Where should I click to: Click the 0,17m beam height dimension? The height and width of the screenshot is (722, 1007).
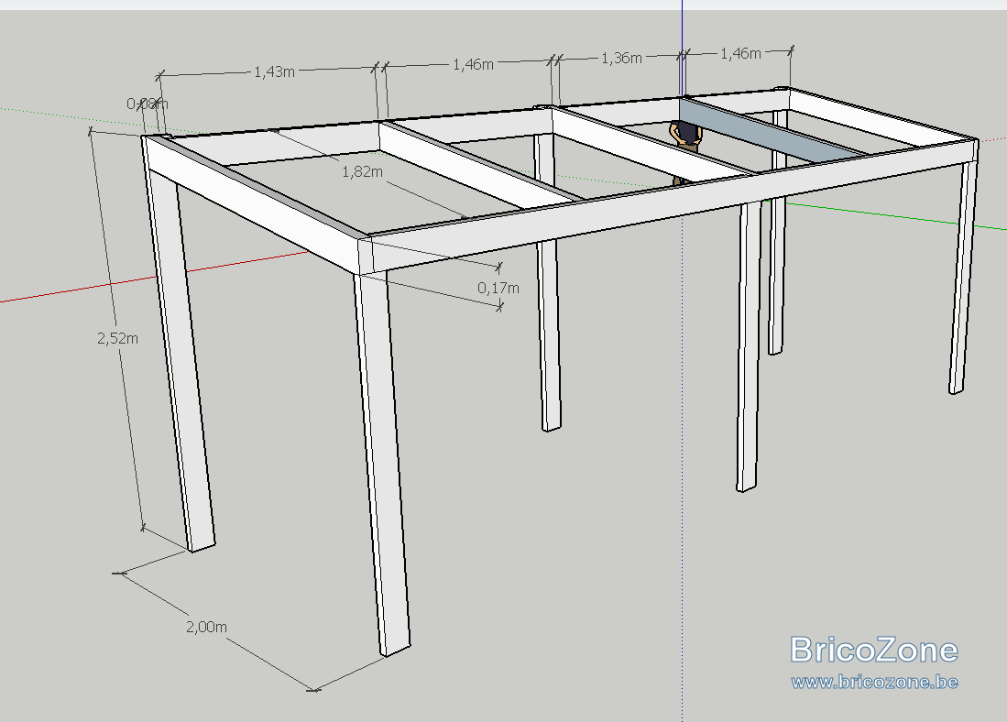pyautogui.click(x=498, y=288)
